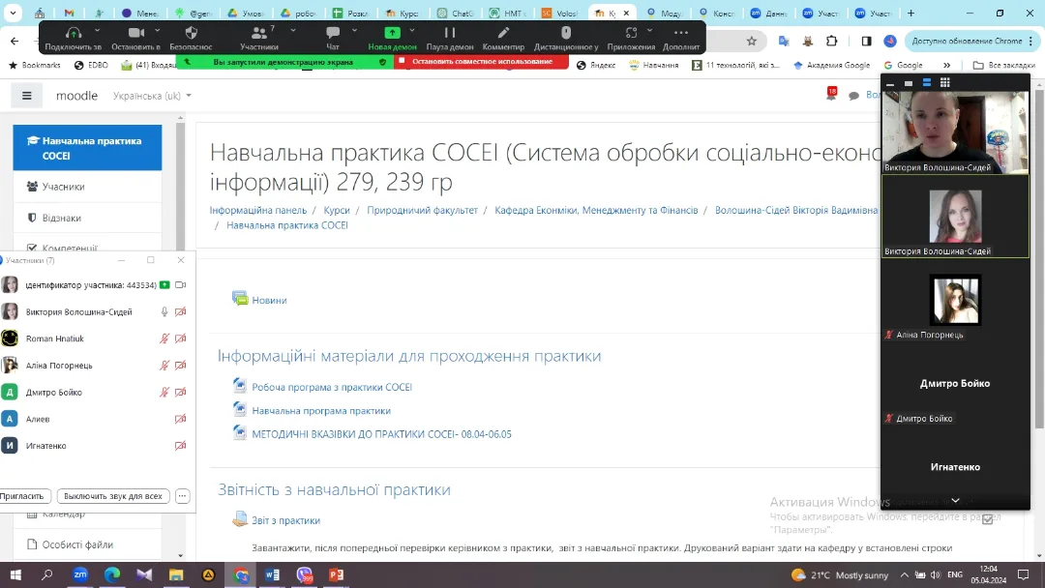The height and width of the screenshot is (588, 1045).
Task: Open the Робоча програма з практики СОСЕІ link
Action: (331, 387)
